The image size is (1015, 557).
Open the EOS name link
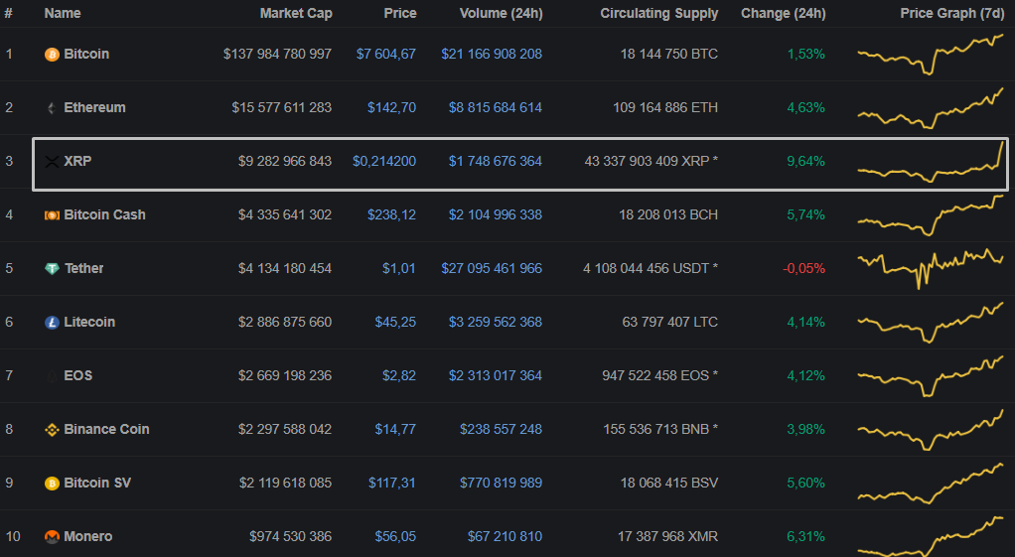[x=77, y=376]
